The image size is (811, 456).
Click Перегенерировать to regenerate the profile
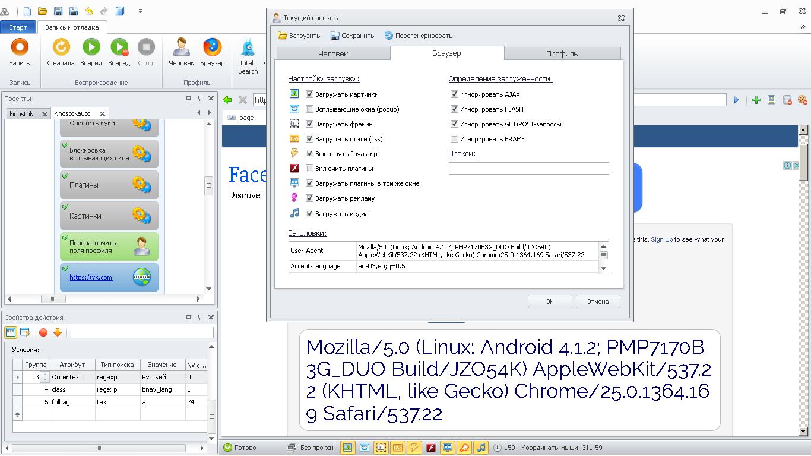419,36
